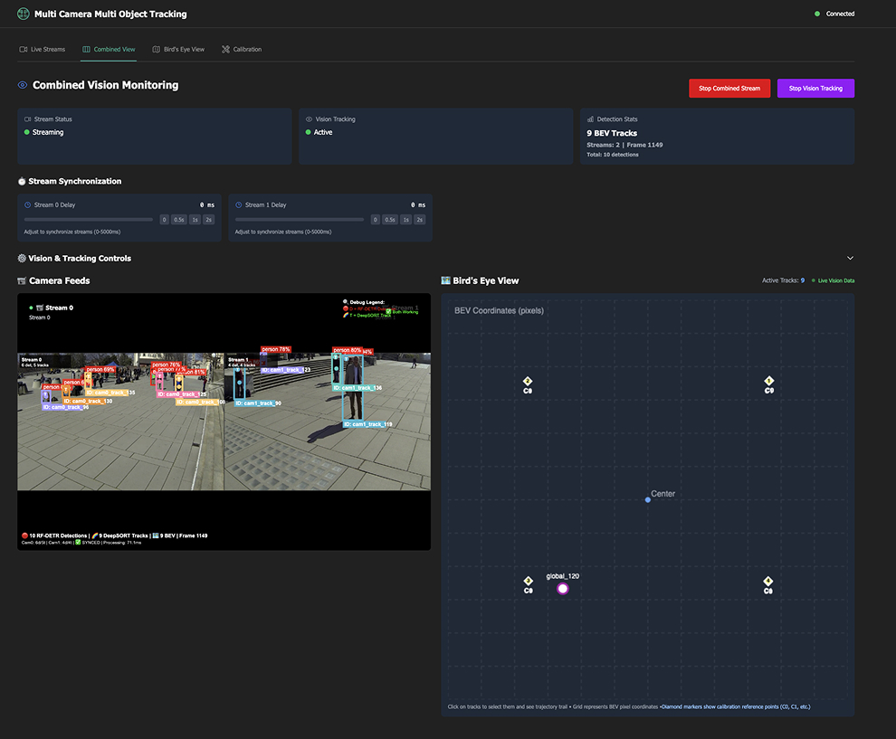896x739 pixels.
Task: Click the Stream 1 Delay slider track
Action: [300, 220]
